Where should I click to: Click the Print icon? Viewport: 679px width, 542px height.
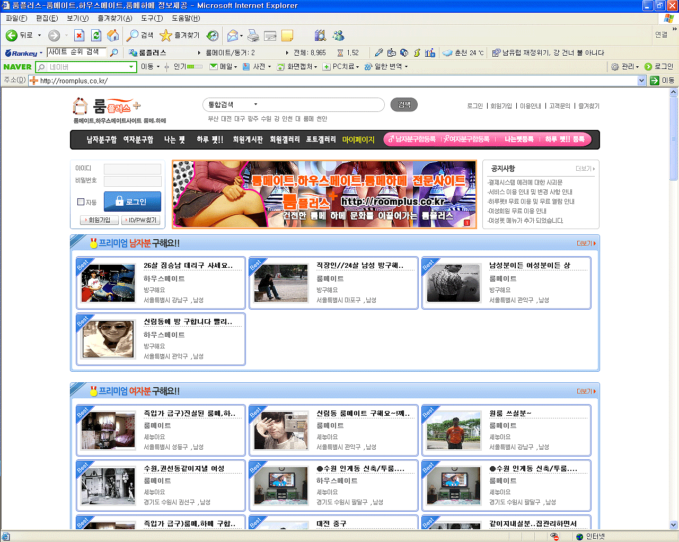point(253,36)
